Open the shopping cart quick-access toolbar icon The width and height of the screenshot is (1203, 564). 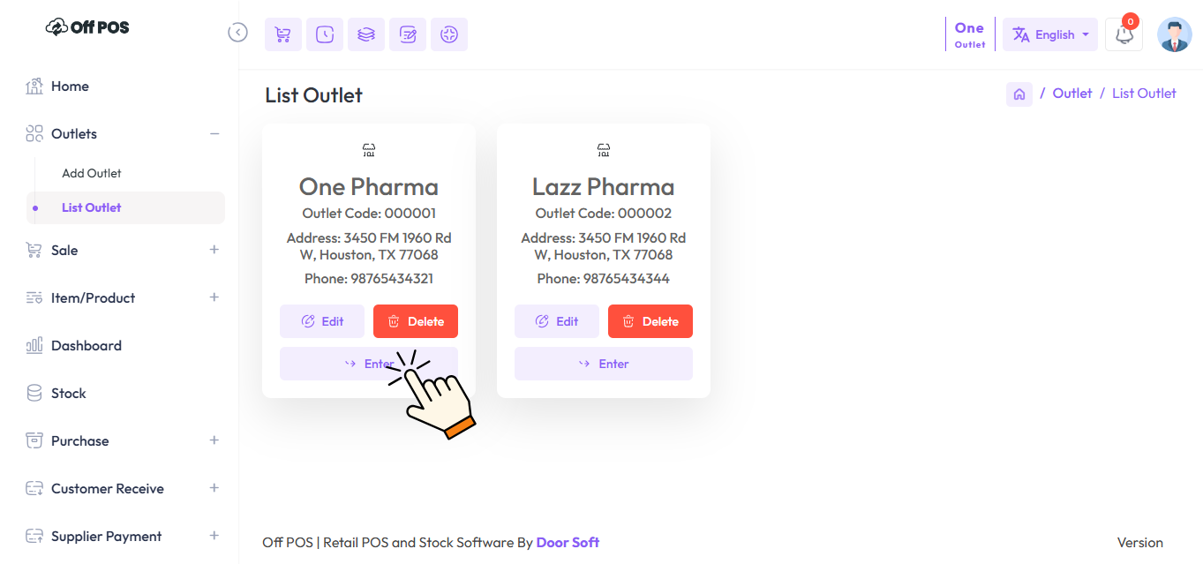tap(282, 34)
